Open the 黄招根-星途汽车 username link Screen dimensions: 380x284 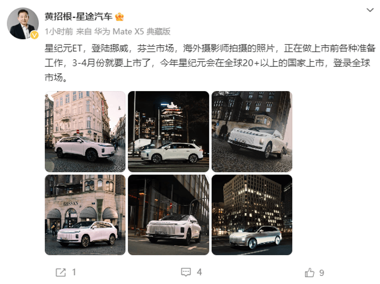pyautogui.click(x=78, y=17)
